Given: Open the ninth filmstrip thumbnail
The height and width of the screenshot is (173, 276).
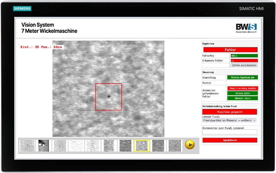Looking at the screenshot, I should click(x=158, y=146).
